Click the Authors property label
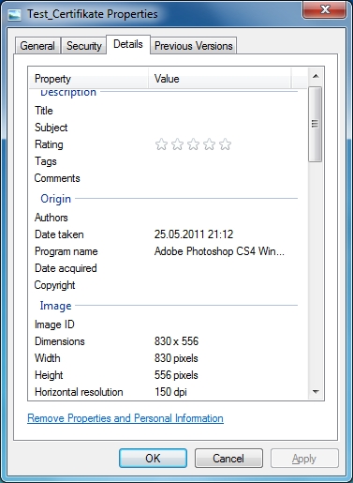This screenshot has width=353, height=483. [x=51, y=218]
